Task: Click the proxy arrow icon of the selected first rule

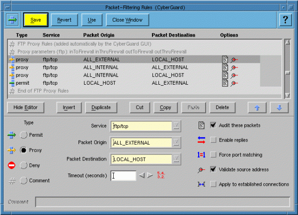Action: pos(12,59)
